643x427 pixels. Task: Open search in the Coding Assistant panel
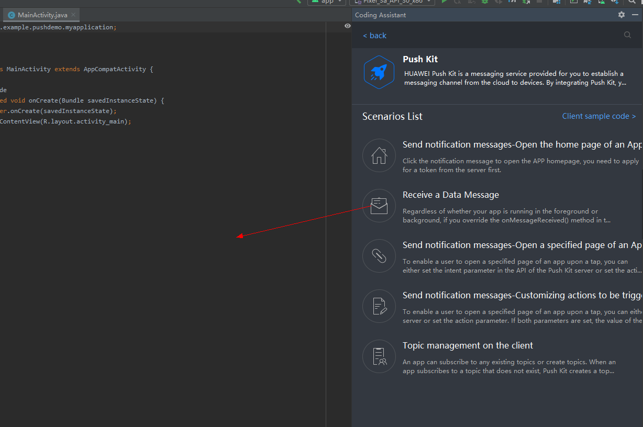tap(627, 35)
